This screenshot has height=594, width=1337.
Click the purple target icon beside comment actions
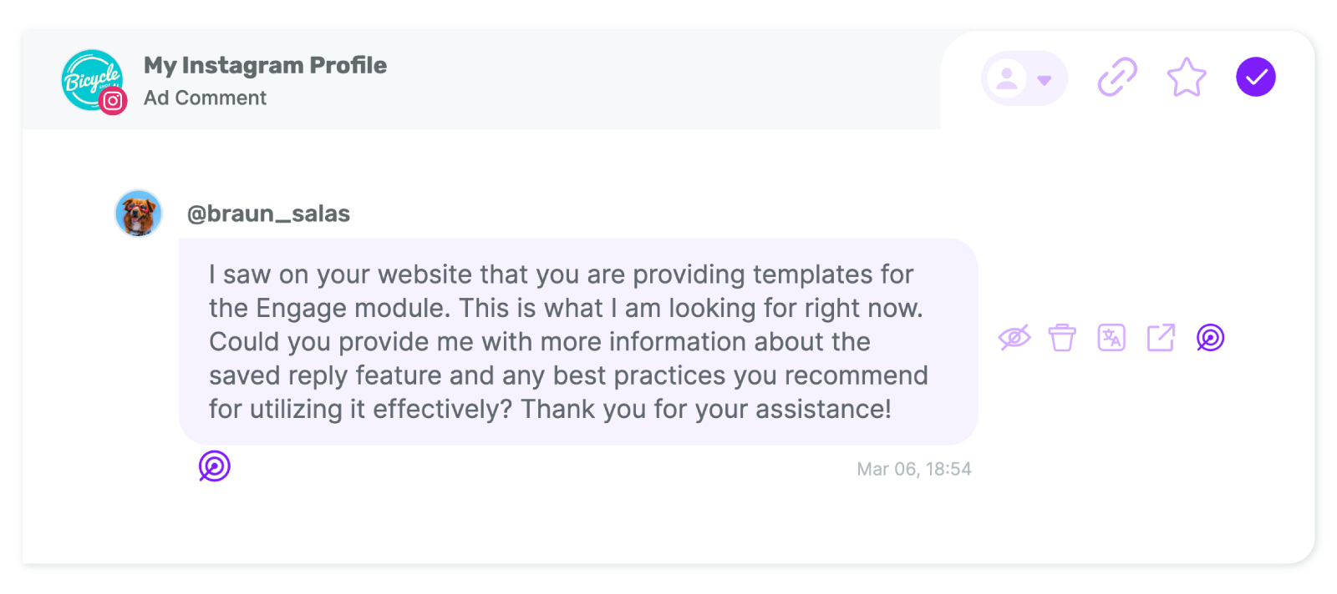[1210, 338]
